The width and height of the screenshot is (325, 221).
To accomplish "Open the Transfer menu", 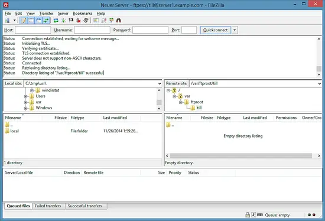I will pyautogui.click(x=46, y=14).
